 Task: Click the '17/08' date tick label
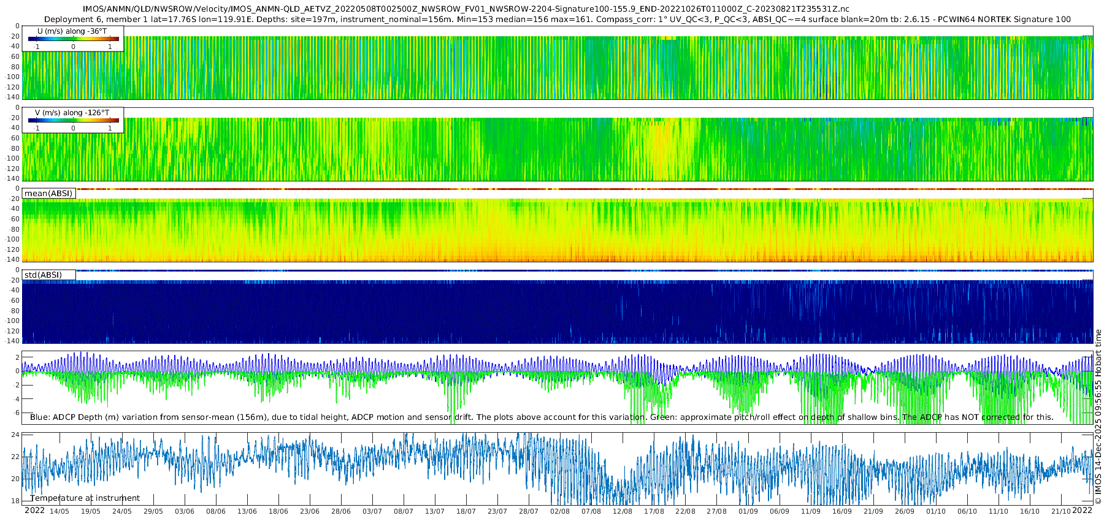[x=654, y=511]
